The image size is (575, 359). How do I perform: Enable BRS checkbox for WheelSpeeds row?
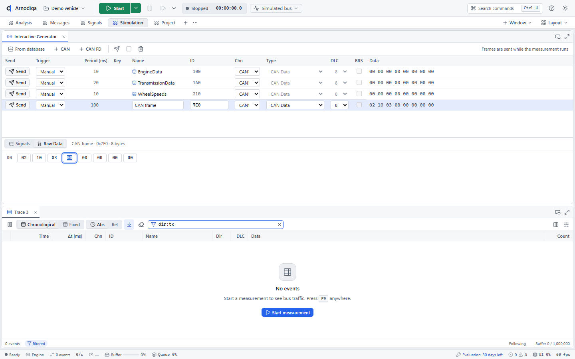[x=359, y=94]
